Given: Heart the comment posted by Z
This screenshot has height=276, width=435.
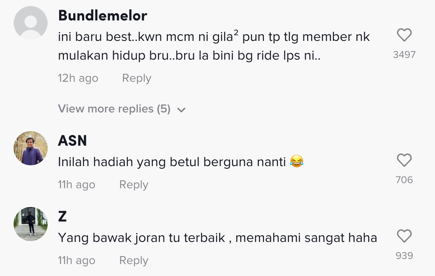Looking at the screenshot, I should [x=404, y=236].
